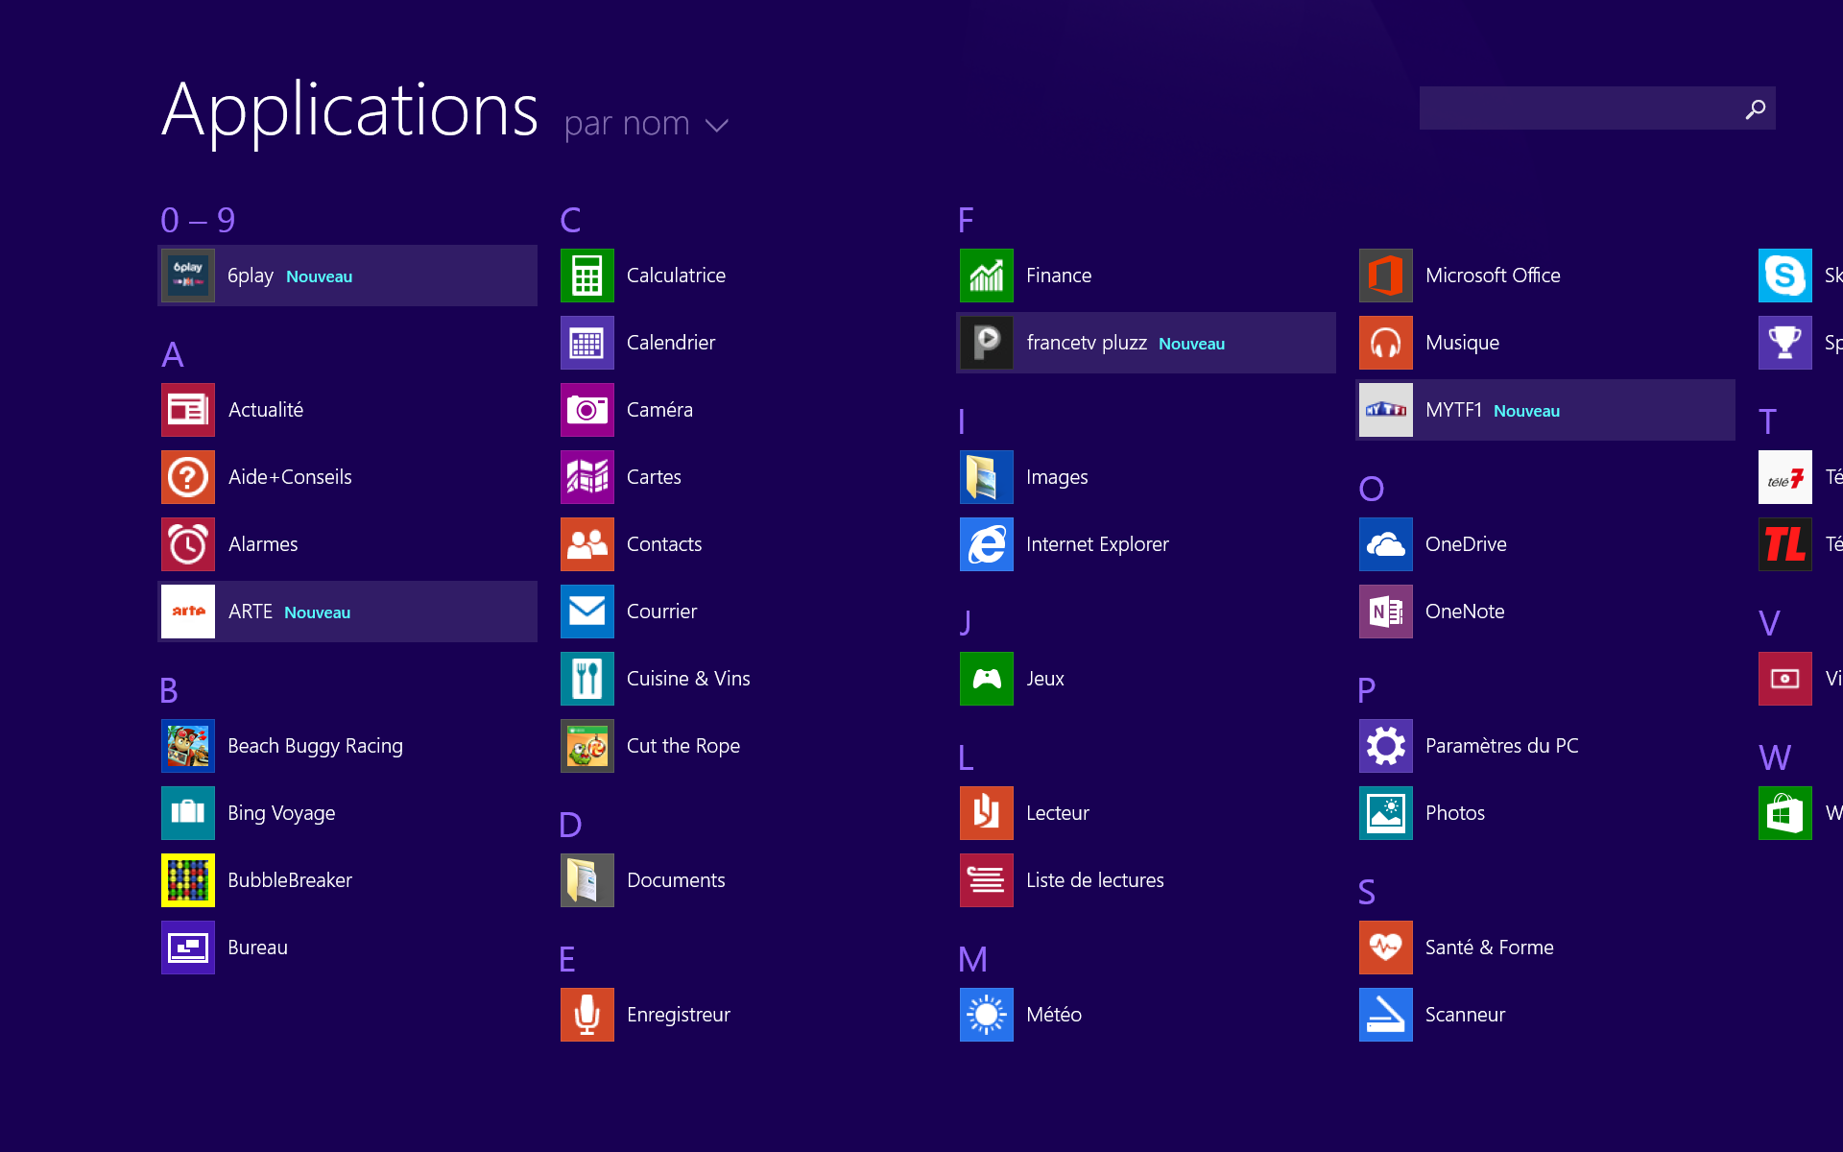Click the 'Internet Explorer' label
Viewport: 1843px width, 1152px height.
click(1097, 544)
